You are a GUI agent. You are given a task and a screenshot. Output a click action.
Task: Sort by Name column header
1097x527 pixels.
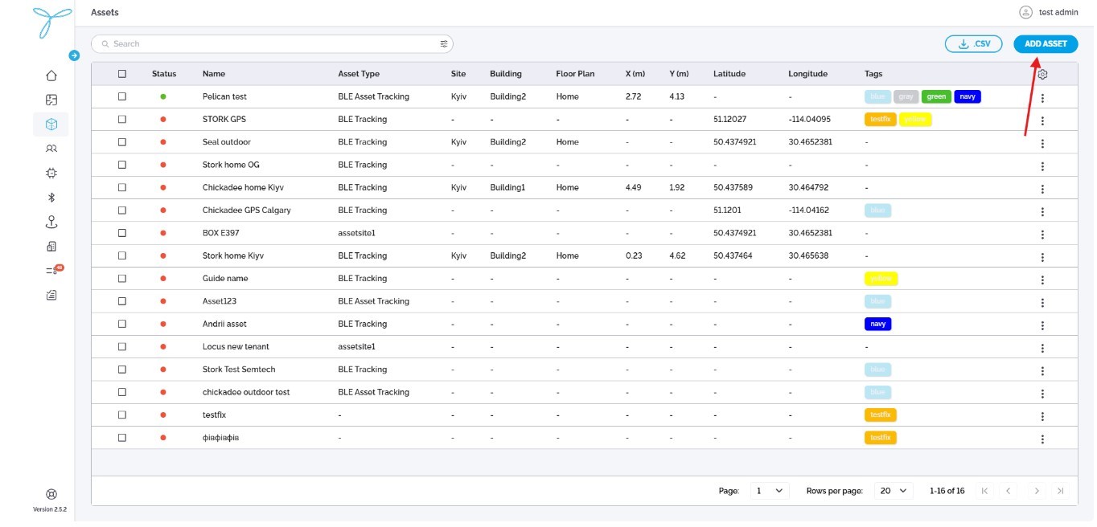[214, 74]
